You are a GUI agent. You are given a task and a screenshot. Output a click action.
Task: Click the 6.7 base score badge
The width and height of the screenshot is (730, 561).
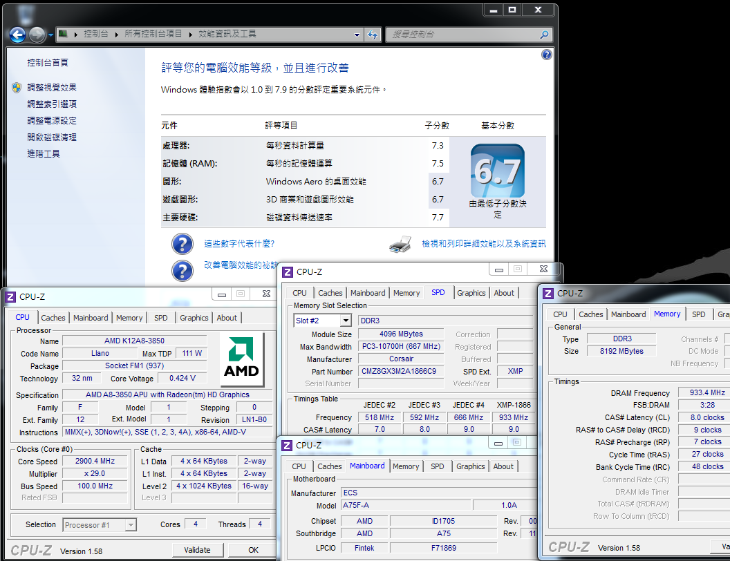498,171
